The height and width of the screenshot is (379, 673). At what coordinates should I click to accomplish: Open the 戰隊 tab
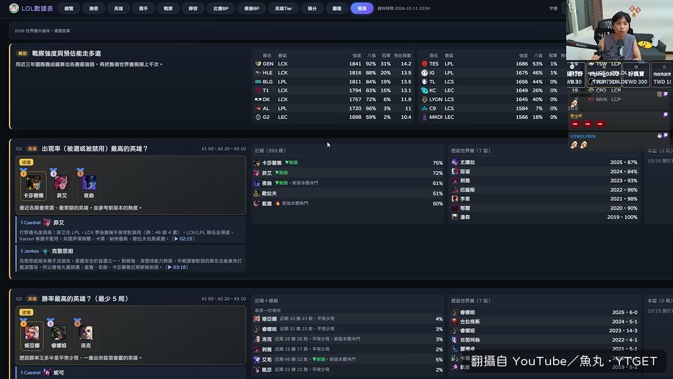168,8
